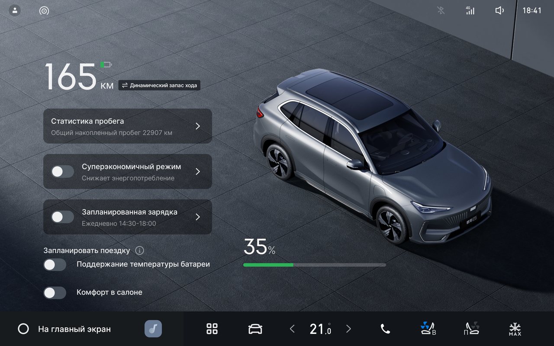Open the apps grid icon
554x346 pixels.
pyautogui.click(x=212, y=329)
